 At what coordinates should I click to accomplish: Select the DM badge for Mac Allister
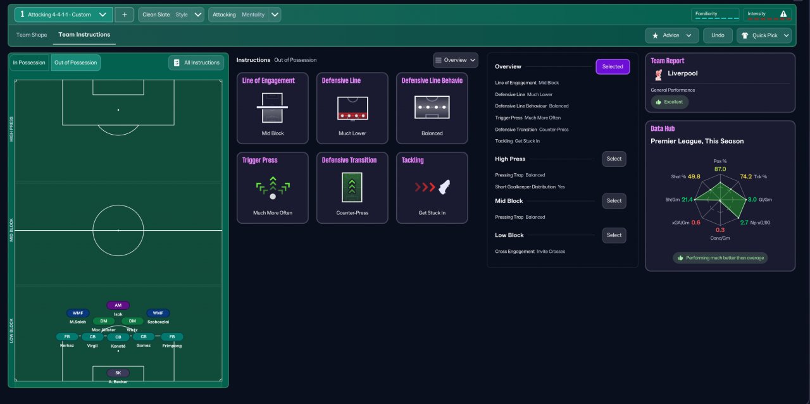point(104,321)
